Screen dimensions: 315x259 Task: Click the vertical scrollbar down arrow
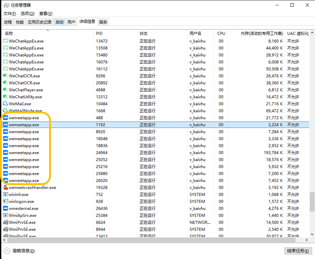point(312,235)
